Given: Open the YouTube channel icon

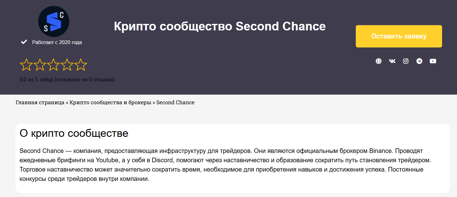Looking at the screenshot, I should pyautogui.click(x=433, y=61).
